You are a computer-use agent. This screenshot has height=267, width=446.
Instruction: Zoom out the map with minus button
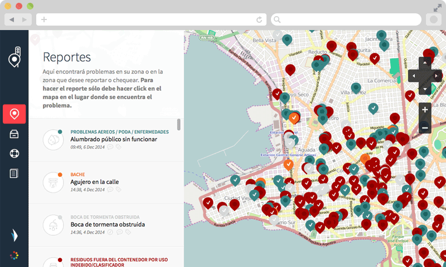425,127
